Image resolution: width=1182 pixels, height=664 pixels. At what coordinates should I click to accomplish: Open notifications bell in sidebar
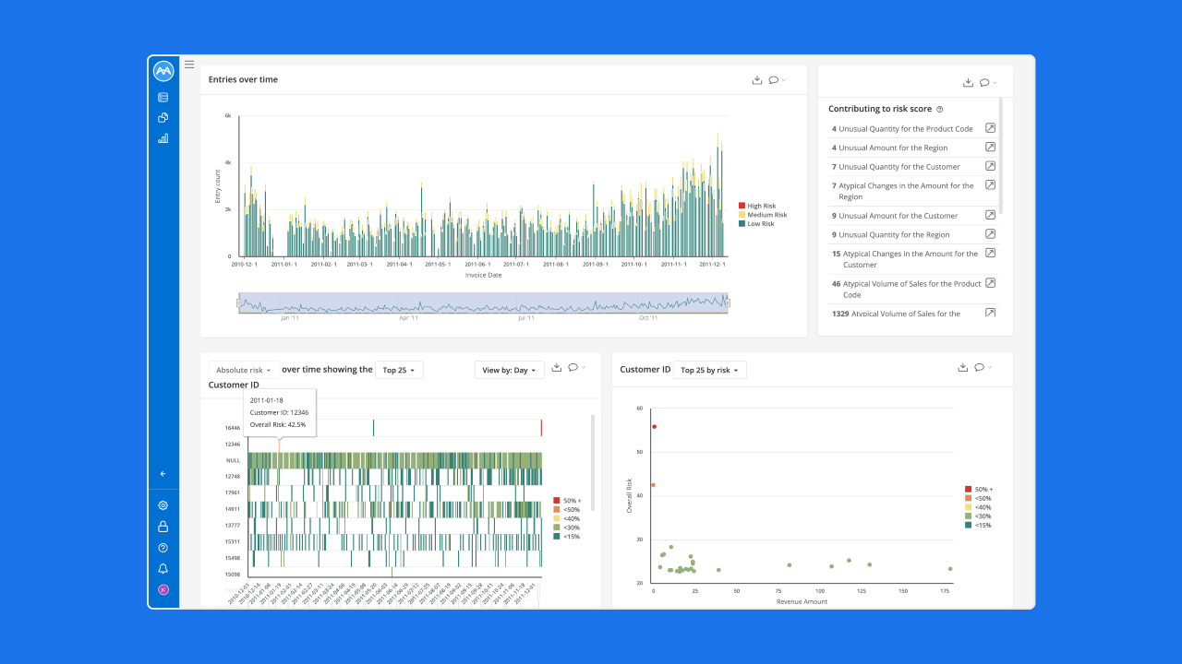tap(163, 569)
